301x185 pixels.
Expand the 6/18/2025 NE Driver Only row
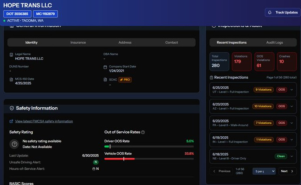(253, 156)
